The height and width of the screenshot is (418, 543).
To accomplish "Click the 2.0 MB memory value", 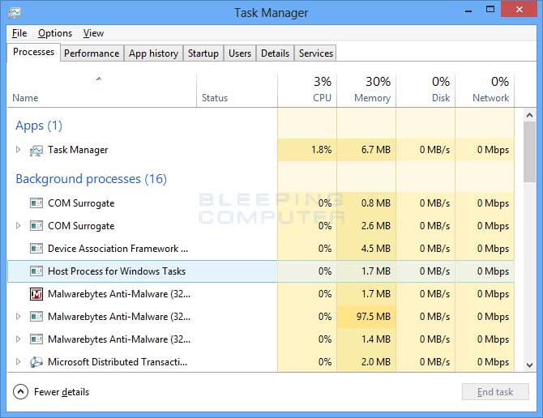I will tap(376, 362).
